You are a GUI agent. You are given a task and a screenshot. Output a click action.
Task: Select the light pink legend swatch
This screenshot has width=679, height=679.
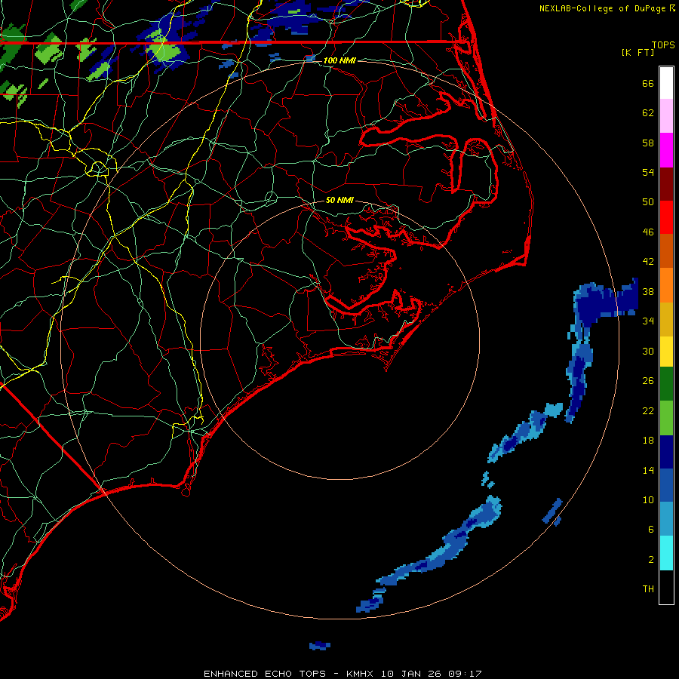coord(666,116)
